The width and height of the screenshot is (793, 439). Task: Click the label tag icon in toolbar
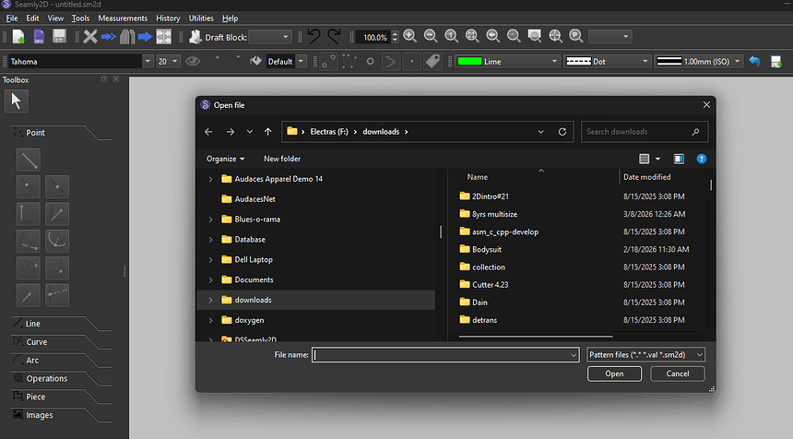(x=432, y=61)
